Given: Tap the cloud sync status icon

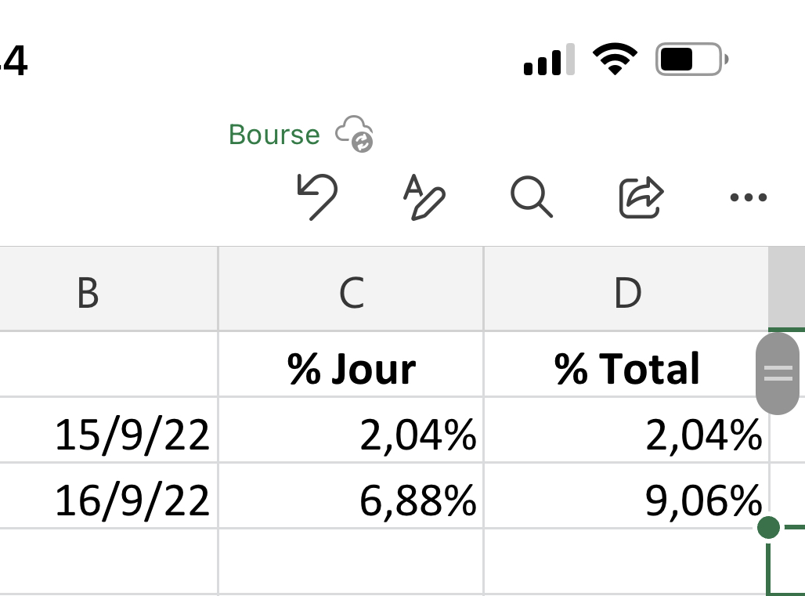Looking at the screenshot, I should click(x=355, y=134).
